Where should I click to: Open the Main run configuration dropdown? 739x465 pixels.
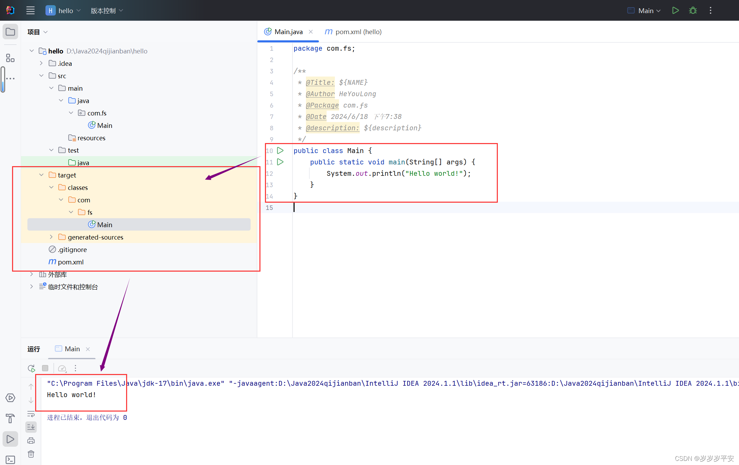pyautogui.click(x=644, y=10)
